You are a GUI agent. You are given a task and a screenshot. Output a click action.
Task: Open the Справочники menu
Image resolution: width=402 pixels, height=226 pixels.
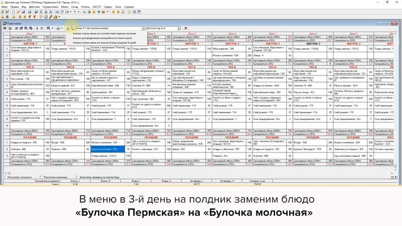pos(50,7)
